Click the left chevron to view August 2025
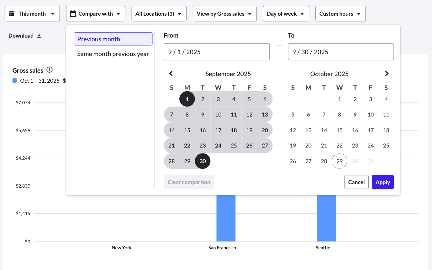 tap(171, 73)
